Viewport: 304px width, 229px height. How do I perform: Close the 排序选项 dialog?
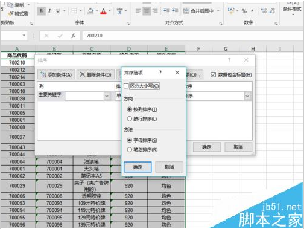pyautogui.click(x=177, y=73)
